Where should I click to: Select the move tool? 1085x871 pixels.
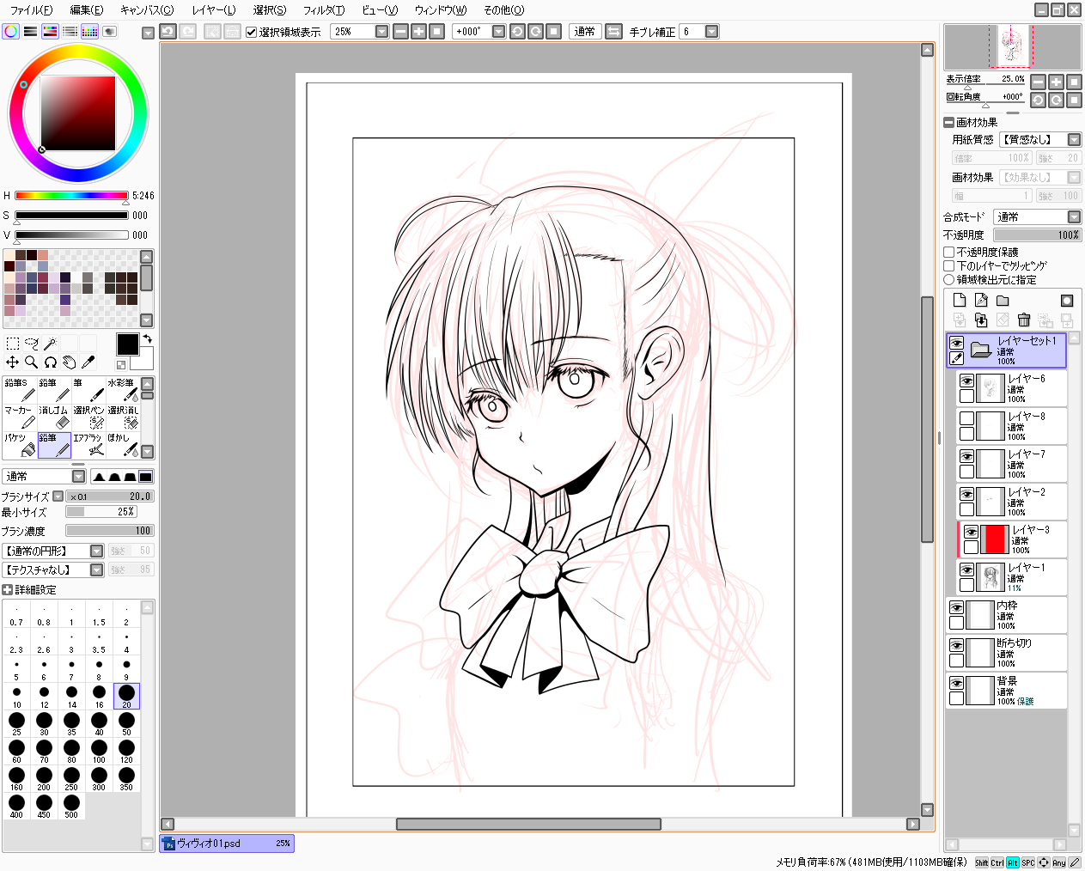coord(13,362)
